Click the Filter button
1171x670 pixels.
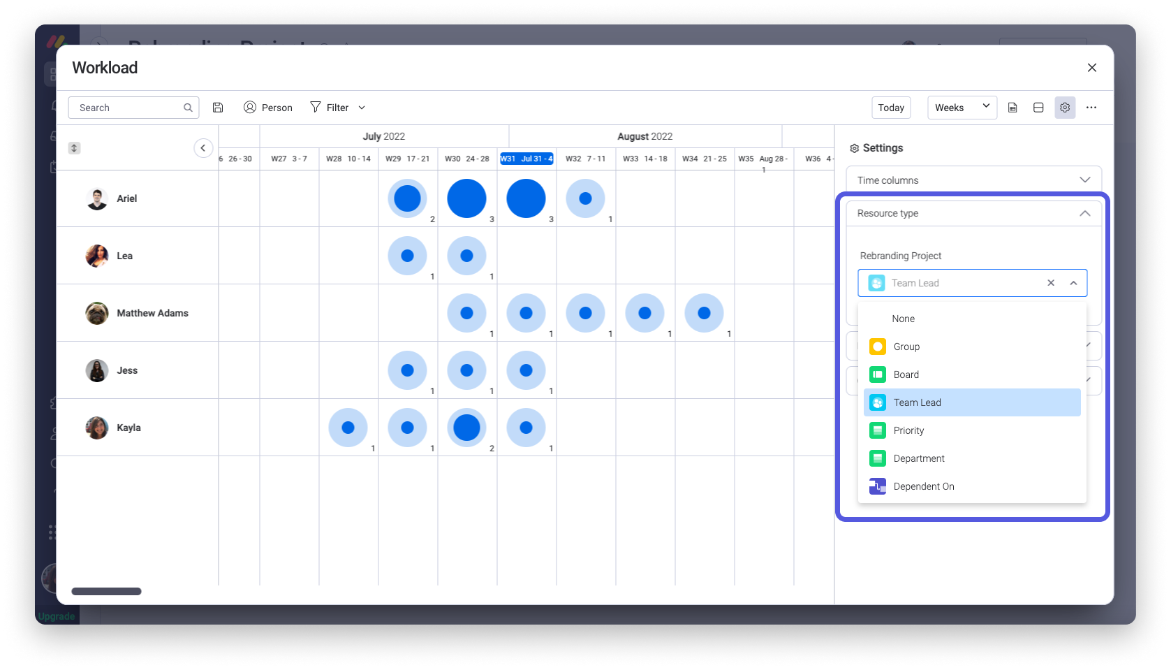(x=330, y=108)
